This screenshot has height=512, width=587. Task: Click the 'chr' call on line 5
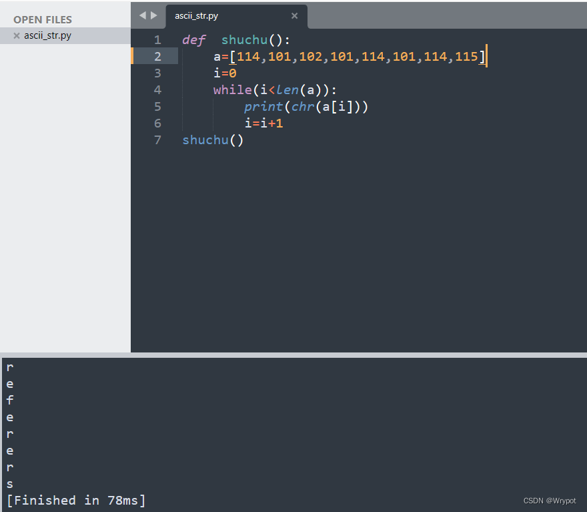pyautogui.click(x=303, y=107)
